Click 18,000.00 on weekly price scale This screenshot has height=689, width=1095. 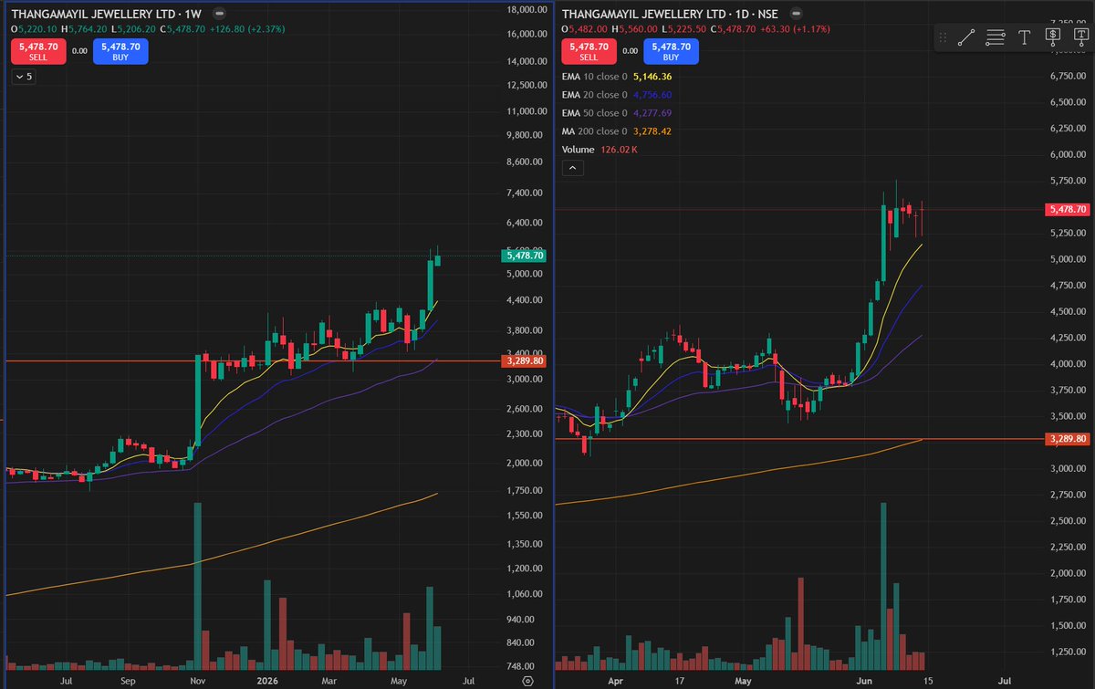click(527, 9)
